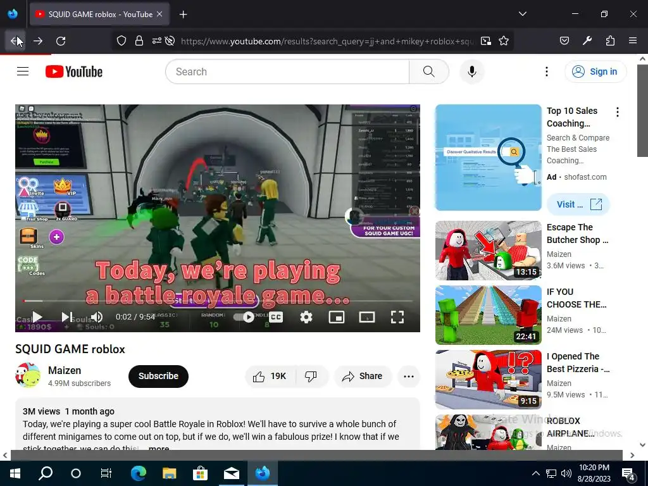Screen dimensions: 648x486
Task: Open the Mail app from taskbar
Action: pyautogui.click(x=232, y=473)
